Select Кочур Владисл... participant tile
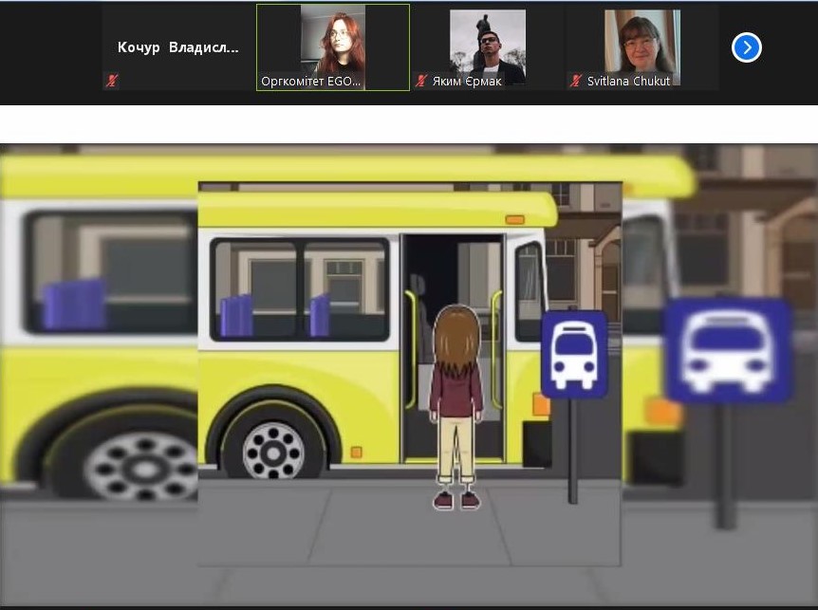 point(177,47)
